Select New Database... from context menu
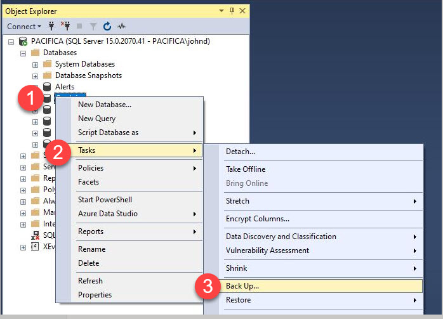Screen dimensions: 443x319 (136, 105)
